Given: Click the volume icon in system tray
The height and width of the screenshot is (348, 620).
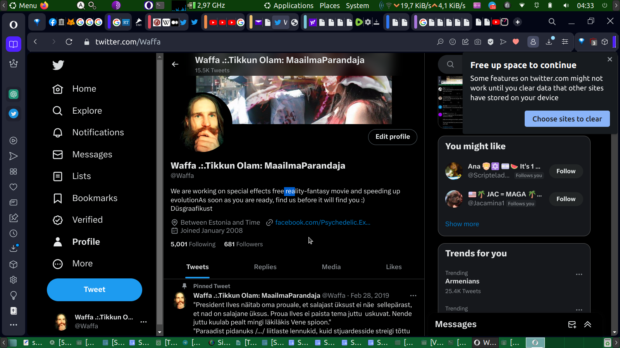Looking at the screenshot, I should (x=566, y=5).
